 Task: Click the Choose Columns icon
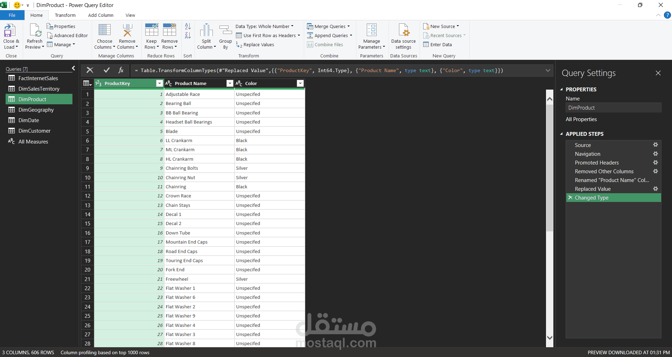tap(104, 30)
